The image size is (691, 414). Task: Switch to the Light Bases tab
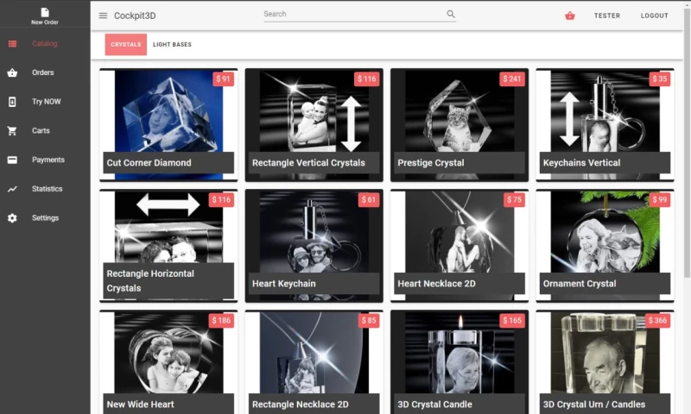point(172,45)
